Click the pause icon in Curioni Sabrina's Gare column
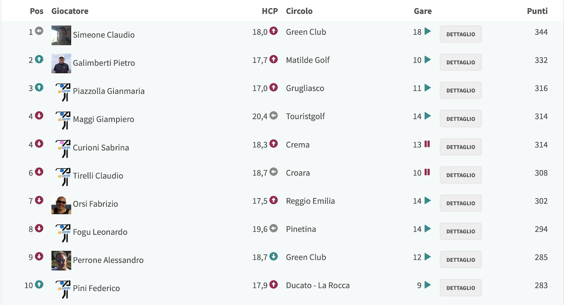 pyautogui.click(x=427, y=144)
